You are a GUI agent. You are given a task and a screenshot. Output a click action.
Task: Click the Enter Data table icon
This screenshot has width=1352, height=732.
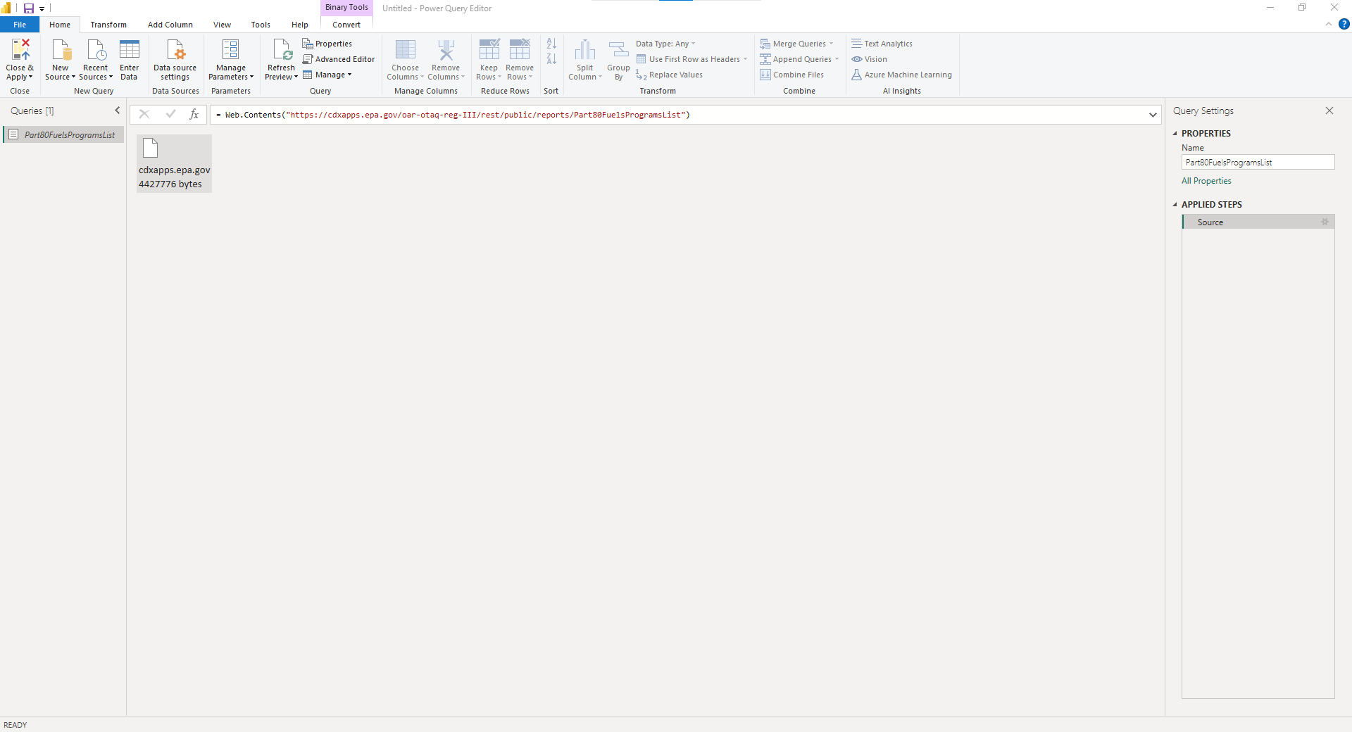[x=130, y=49]
